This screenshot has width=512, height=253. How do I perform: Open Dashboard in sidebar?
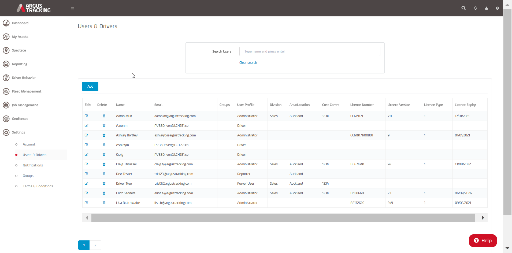point(20,23)
